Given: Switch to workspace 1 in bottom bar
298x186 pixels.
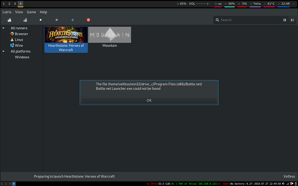Looking at the screenshot, I should click(2, 184).
